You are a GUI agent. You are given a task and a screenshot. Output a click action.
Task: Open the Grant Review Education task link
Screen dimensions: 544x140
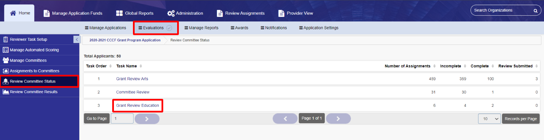137,105
